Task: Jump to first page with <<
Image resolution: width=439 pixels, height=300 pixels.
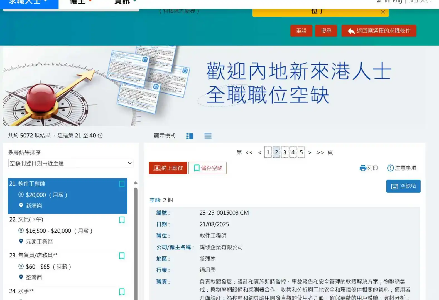Action: (249, 152)
